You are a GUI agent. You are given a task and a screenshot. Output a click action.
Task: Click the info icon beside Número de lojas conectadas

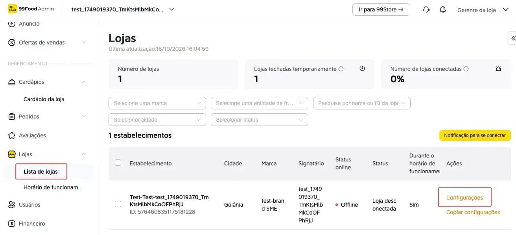click(466, 69)
